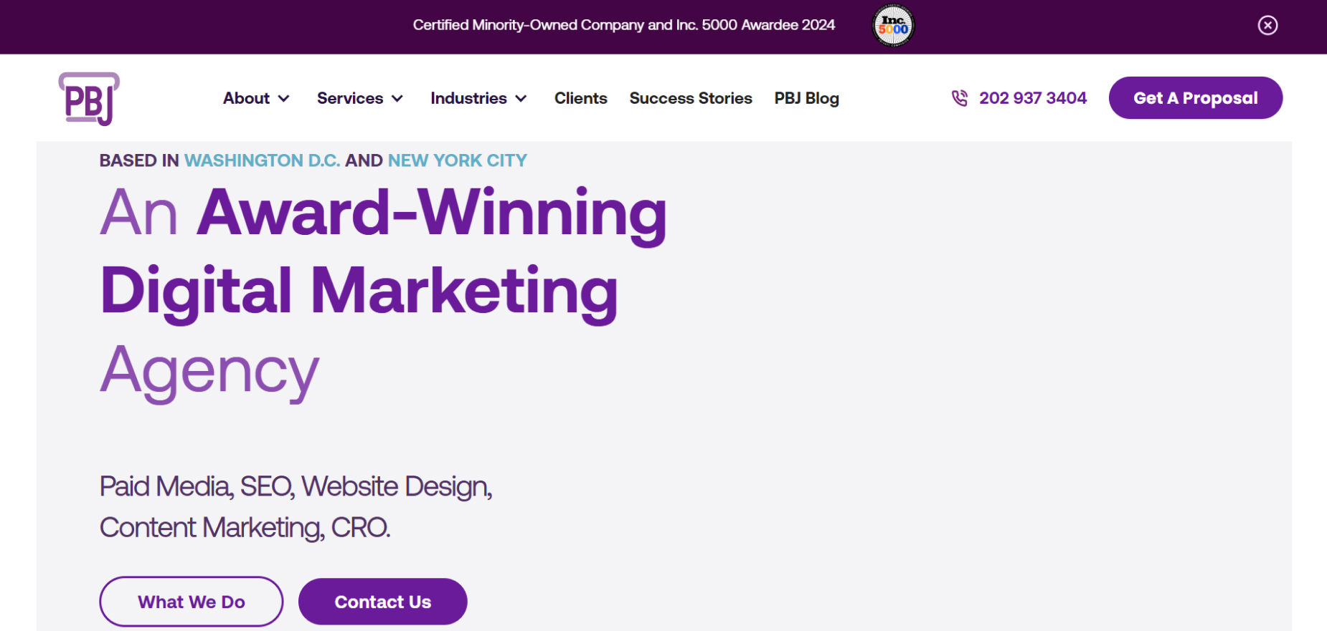Click the phone number 202 937 3404
Image resolution: width=1327 pixels, height=631 pixels.
(x=1033, y=98)
